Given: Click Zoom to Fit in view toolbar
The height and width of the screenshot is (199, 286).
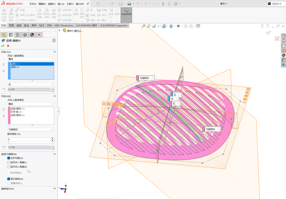Looking at the screenshot, I should 144,26.
